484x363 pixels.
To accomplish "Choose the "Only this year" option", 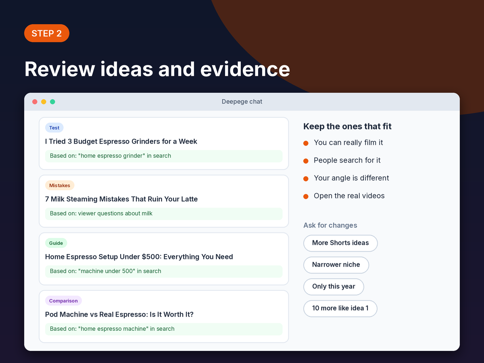I will click(334, 287).
